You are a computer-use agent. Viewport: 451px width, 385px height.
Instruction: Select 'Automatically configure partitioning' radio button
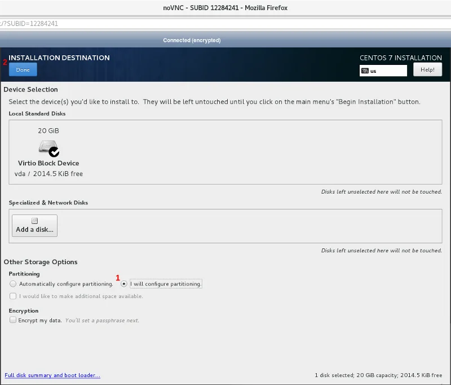12,284
